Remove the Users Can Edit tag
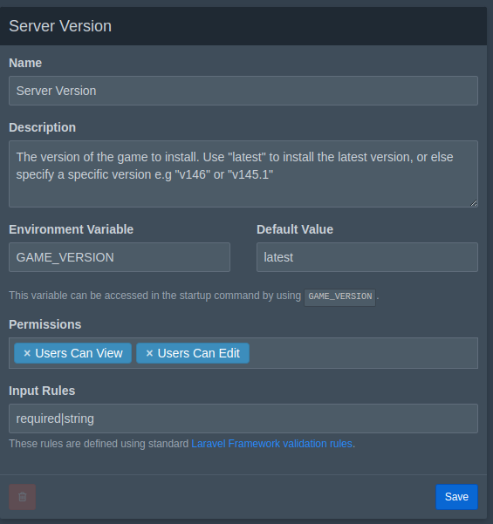493x524 pixels. [x=149, y=353]
